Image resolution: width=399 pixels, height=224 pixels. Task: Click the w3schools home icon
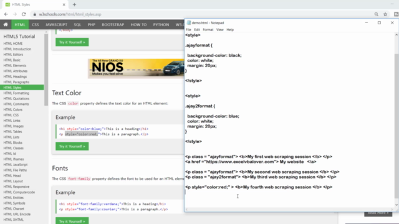point(6,25)
